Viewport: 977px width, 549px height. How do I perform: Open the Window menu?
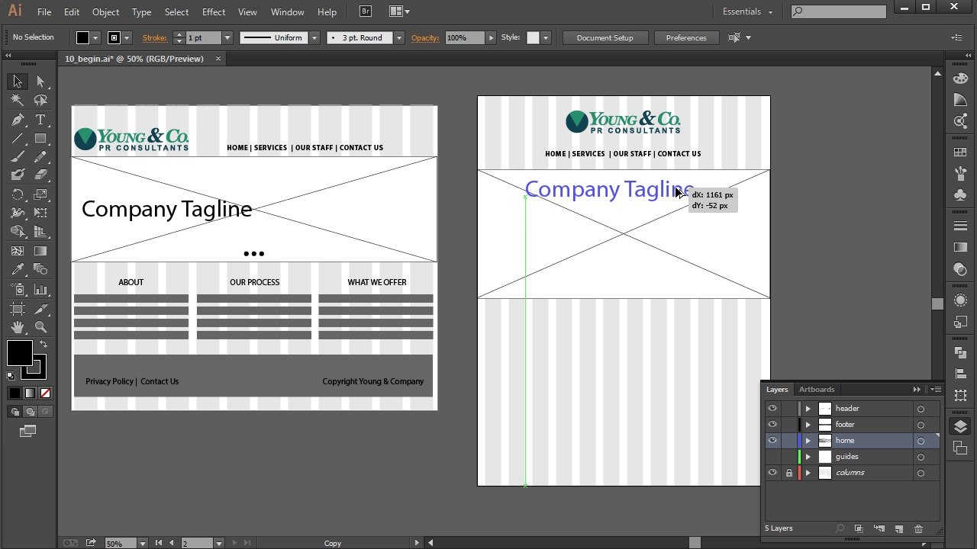coord(288,11)
